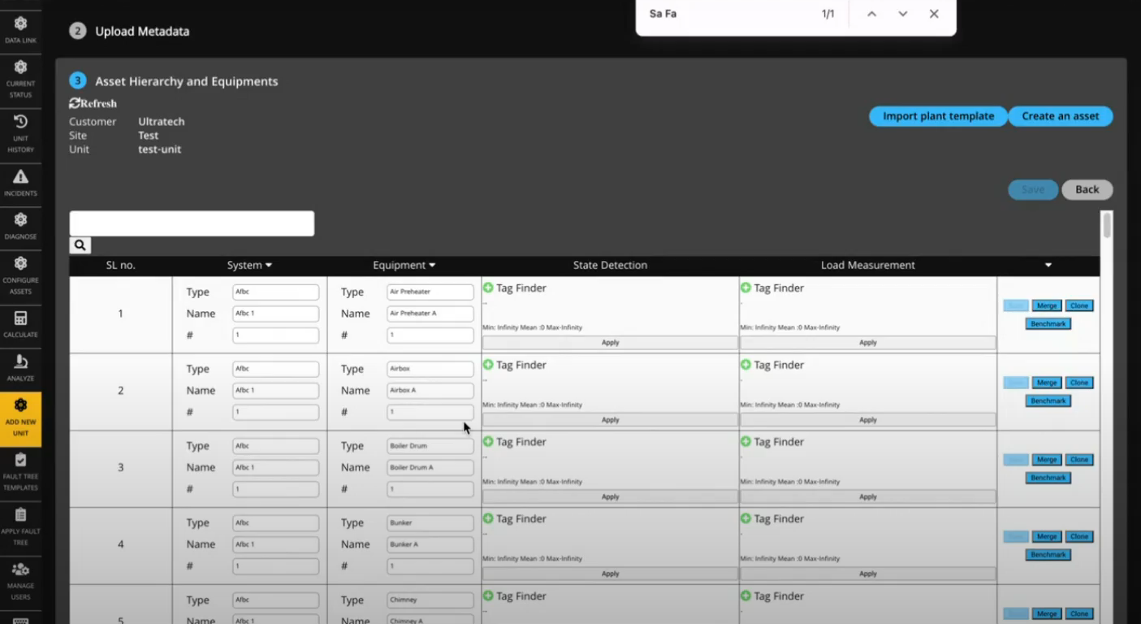
Task: Open the Data Link sidebar icon
Action: click(20, 30)
